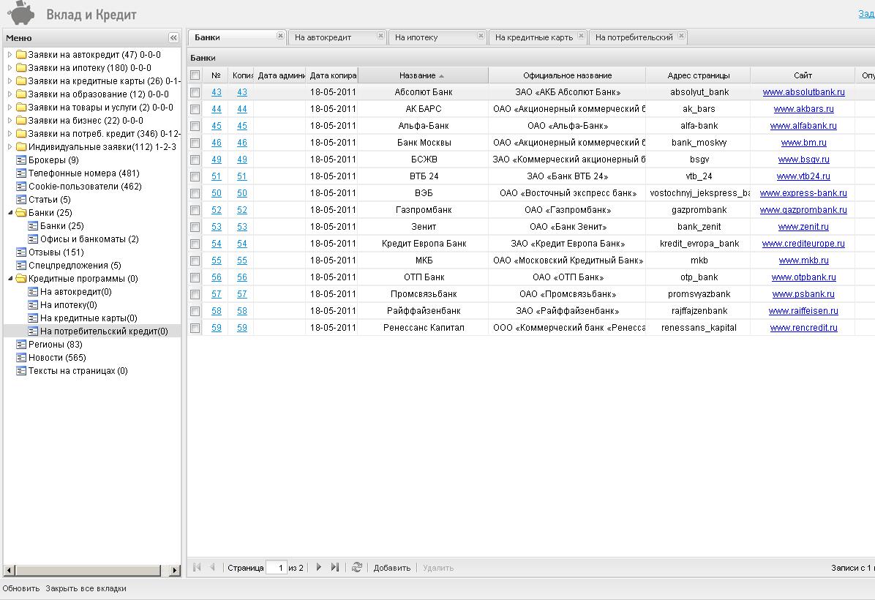Open the www.absolutbank.ru link
The width and height of the screenshot is (875, 600).
pos(803,92)
